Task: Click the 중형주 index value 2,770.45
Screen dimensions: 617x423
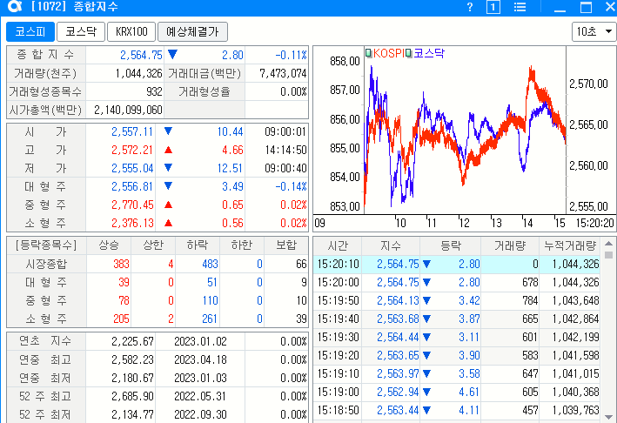Action: point(132,205)
